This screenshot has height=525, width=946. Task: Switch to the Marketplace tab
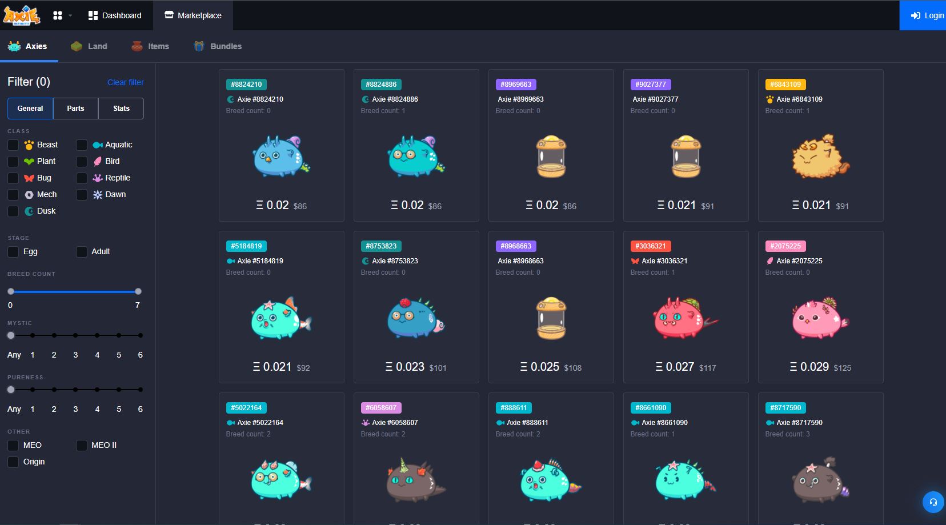(193, 15)
